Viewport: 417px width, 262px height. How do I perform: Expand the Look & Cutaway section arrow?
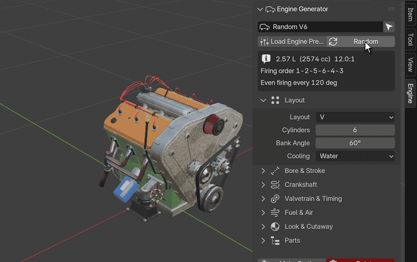click(x=263, y=227)
